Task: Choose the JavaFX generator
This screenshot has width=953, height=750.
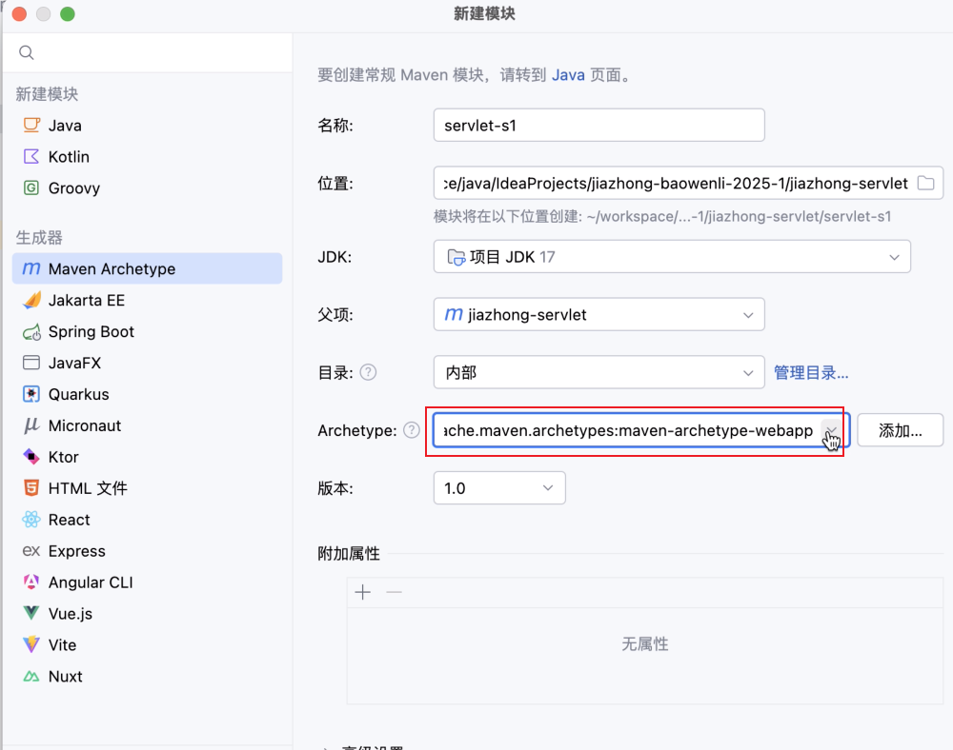Action: pyautogui.click(x=147, y=363)
